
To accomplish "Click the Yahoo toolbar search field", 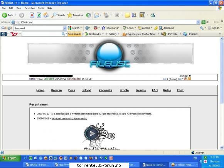I will pos(42,34).
